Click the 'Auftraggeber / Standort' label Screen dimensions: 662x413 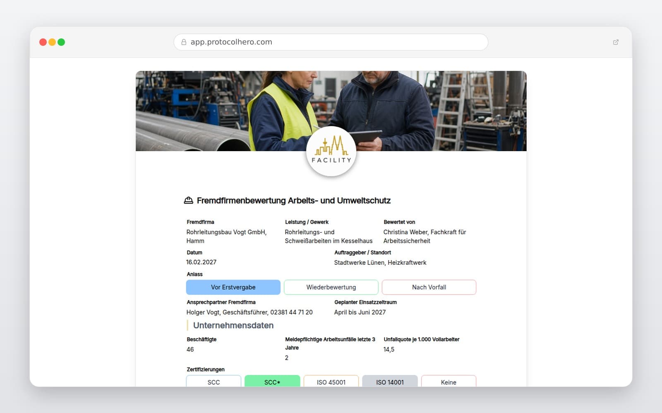(x=363, y=253)
